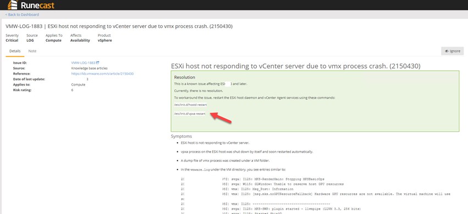Click the bullet about vmx dump file created
Image resolution: width=468 pixels, height=214 pixels.
tap(225, 161)
